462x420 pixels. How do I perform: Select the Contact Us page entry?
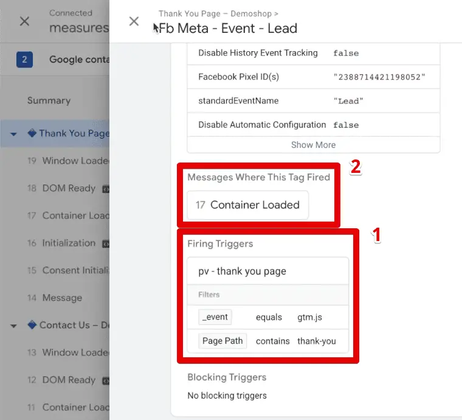coord(74,325)
